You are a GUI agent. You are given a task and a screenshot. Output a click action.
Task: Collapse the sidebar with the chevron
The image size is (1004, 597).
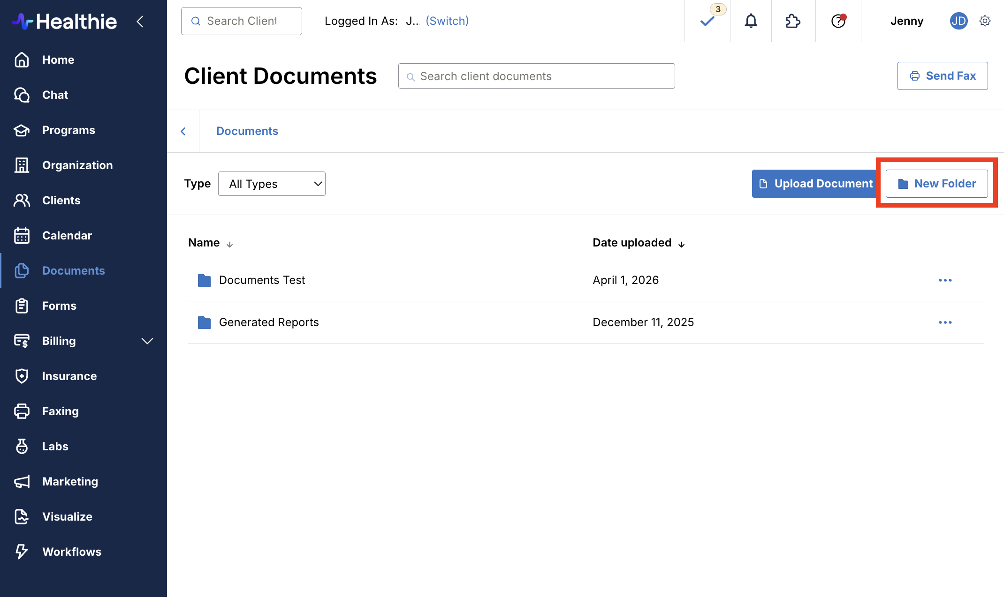[140, 21]
